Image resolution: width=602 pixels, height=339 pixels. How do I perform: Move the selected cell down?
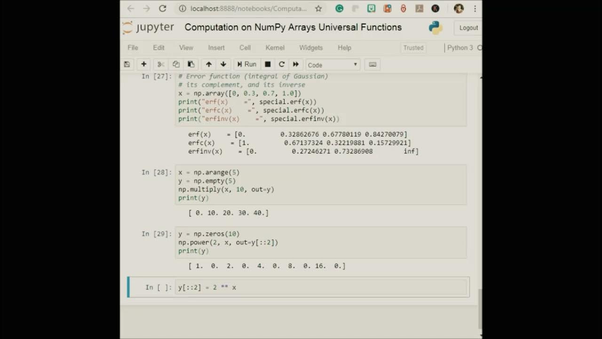pyautogui.click(x=223, y=65)
